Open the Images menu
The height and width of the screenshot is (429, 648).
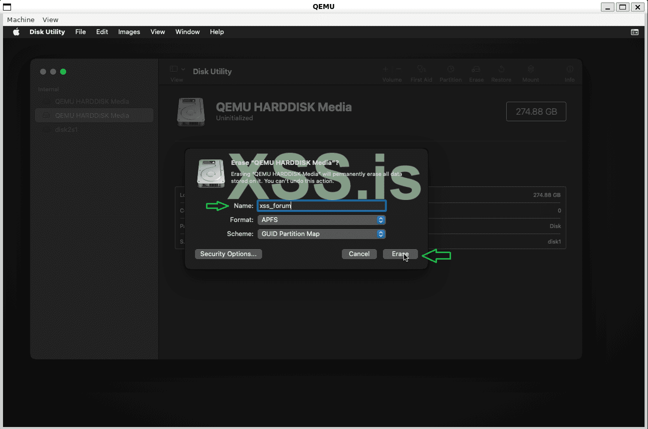(129, 32)
